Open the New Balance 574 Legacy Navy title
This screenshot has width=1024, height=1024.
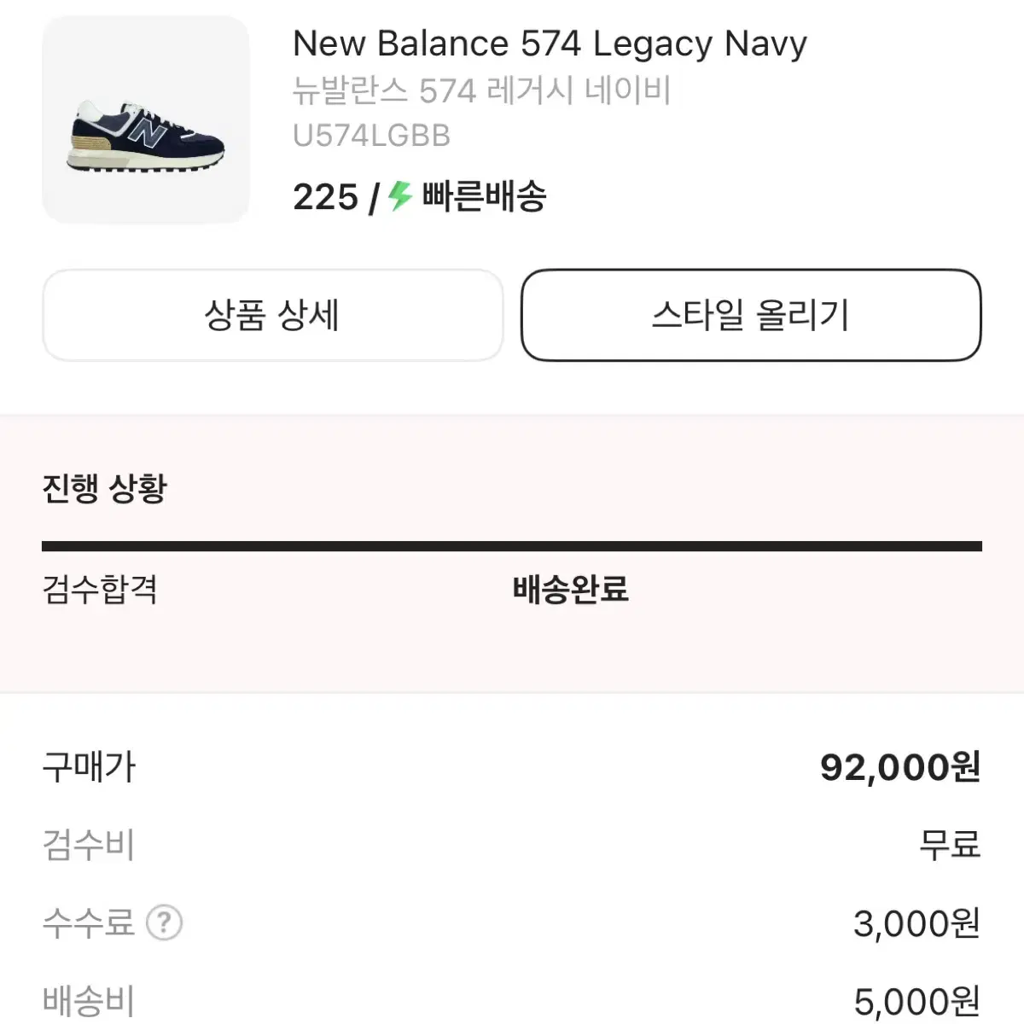click(550, 44)
